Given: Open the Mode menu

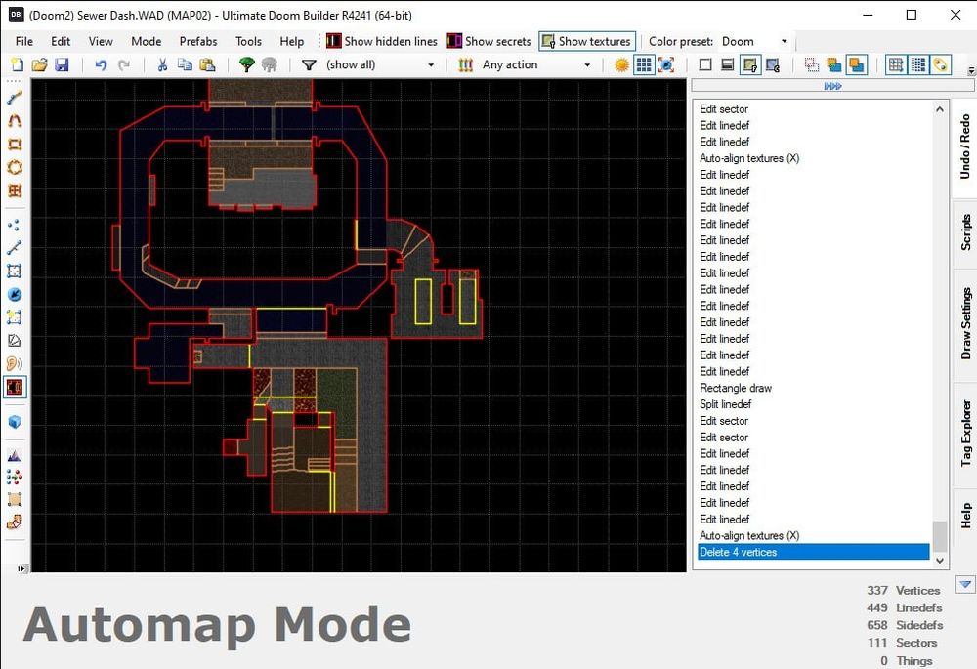Looking at the screenshot, I should [146, 41].
